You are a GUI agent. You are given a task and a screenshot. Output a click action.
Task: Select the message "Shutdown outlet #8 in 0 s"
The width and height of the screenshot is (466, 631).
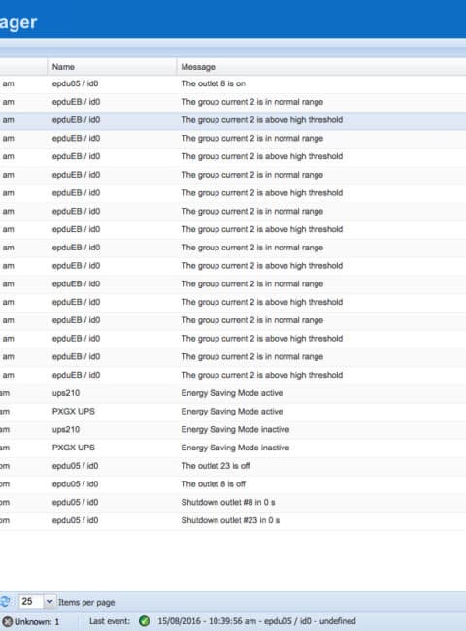click(x=228, y=502)
